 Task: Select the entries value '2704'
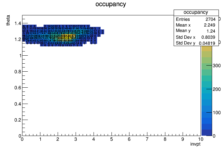click(x=211, y=19)
